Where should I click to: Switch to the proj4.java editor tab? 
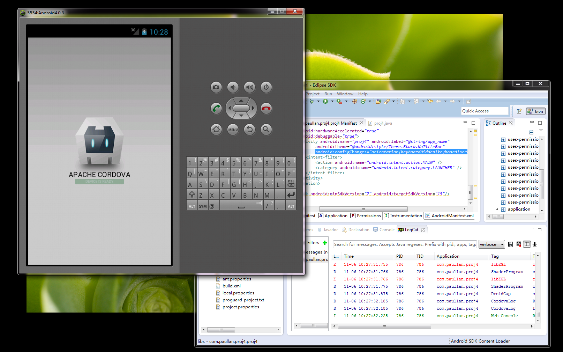(380, 123)
